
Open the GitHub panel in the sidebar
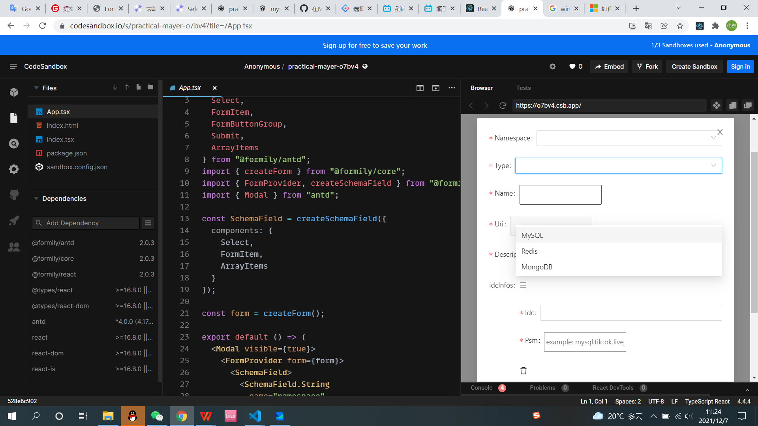pos(13,194)
